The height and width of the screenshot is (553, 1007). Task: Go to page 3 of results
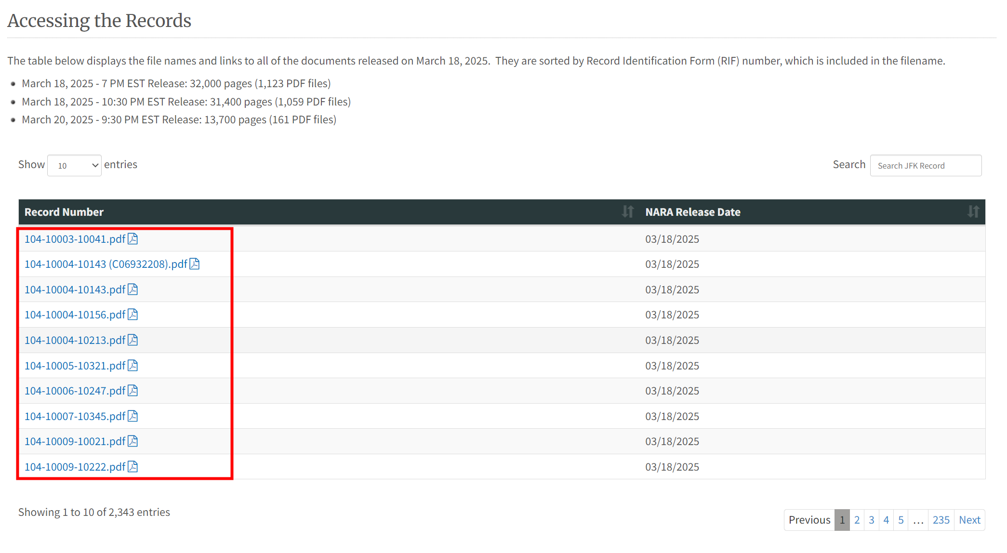tap(871, 520)
